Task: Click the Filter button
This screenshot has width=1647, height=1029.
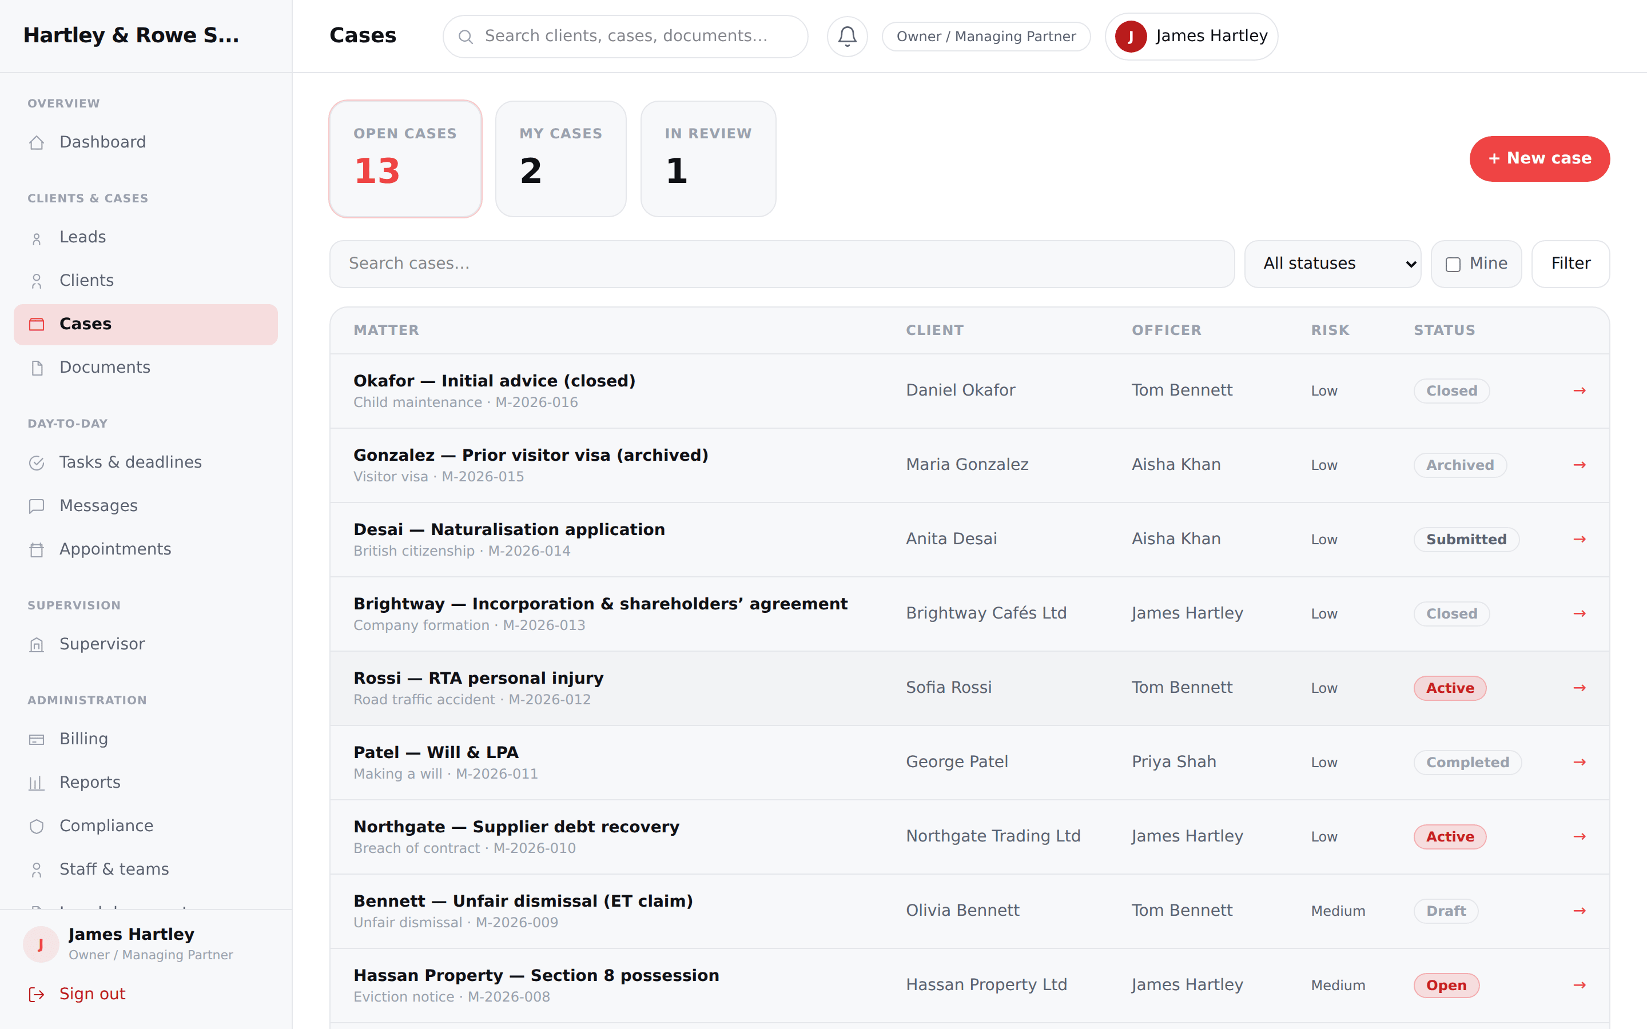Action: tap(1571, 264)
